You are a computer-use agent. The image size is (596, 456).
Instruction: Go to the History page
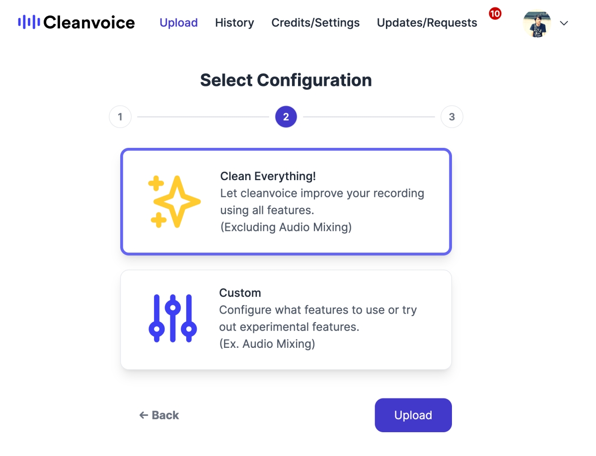click(234, 23)
